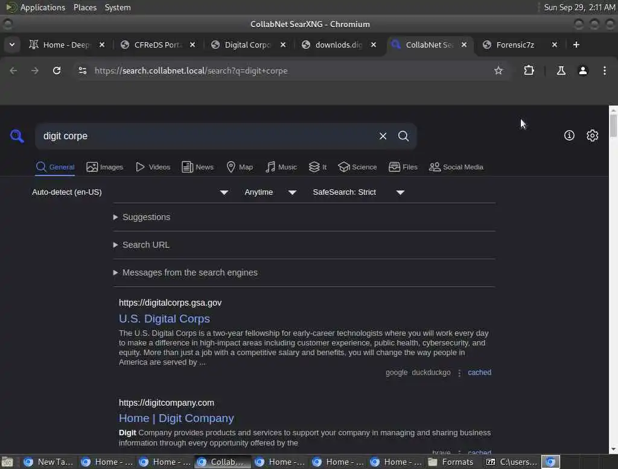Screen dimensions: 618x469
Task: Open the About info icon
Action: pyautogui.click(x=569, y=136)
